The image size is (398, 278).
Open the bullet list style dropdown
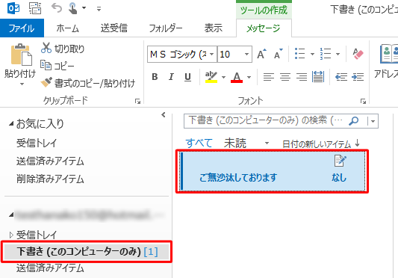point(312,54)
